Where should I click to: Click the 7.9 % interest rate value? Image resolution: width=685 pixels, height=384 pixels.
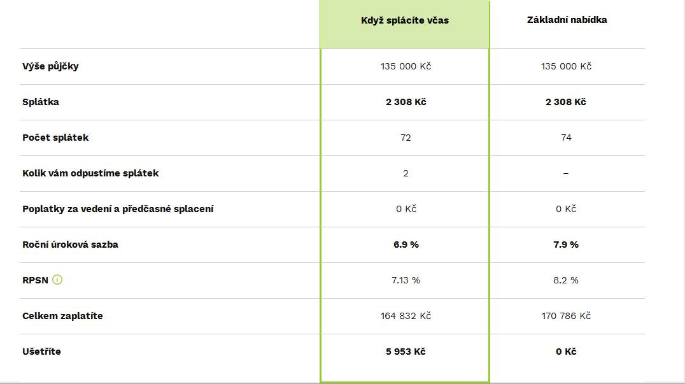point(566,245)
